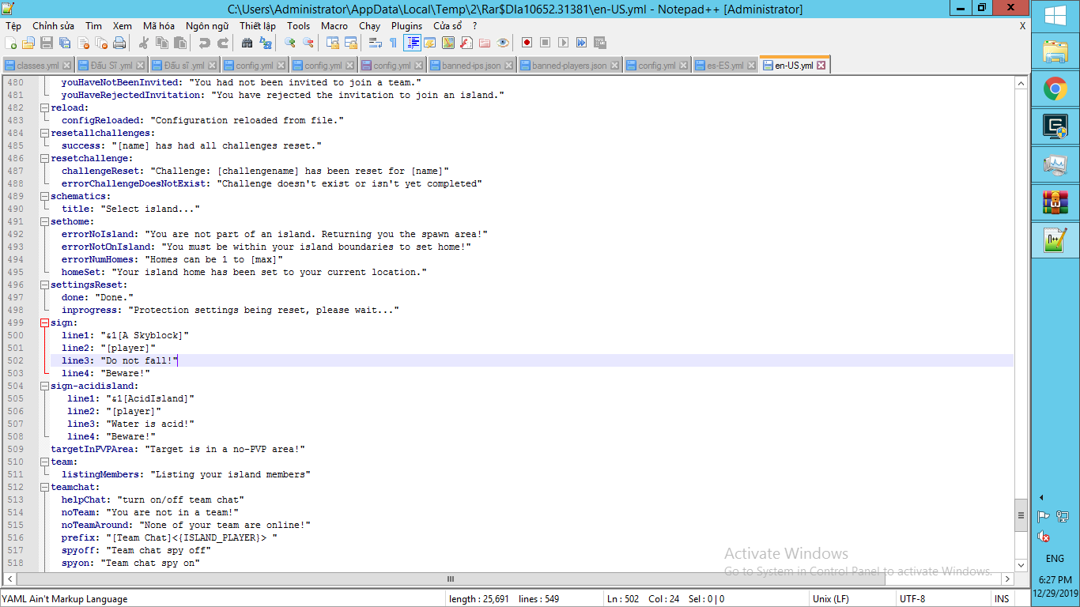Switch to the banned-players.json tab
Image resolution: width=1080 pixels, height=607 pixels.
[x=569, y=66]
